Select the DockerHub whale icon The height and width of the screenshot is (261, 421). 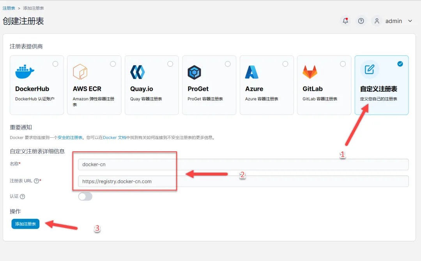(24, 72)
